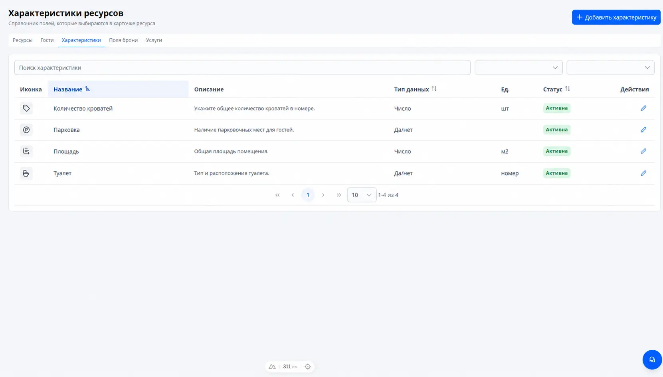This screenshot has height=377, width=663.
Task: Click the "м2" unit cell
Action: point(505,151)
